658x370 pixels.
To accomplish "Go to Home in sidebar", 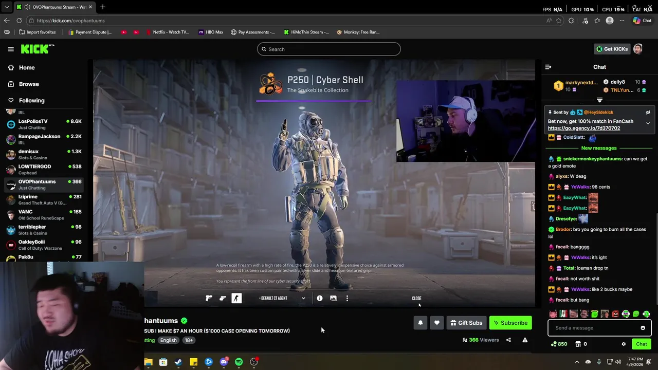I will [27, 67].
